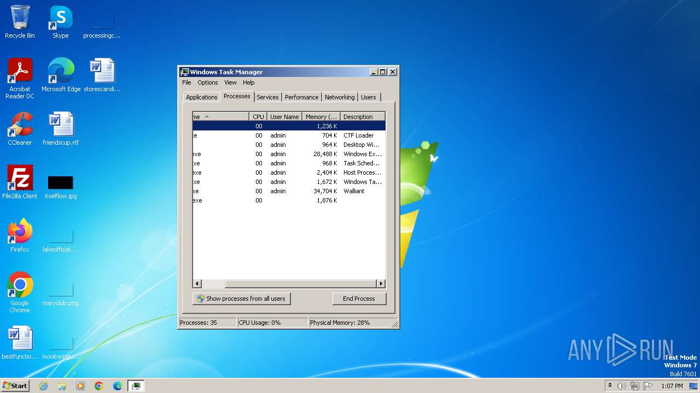The height and width of the screenshot is (393, 700).
Task: Open File Explorer from the taskbar
Action: 62,386
